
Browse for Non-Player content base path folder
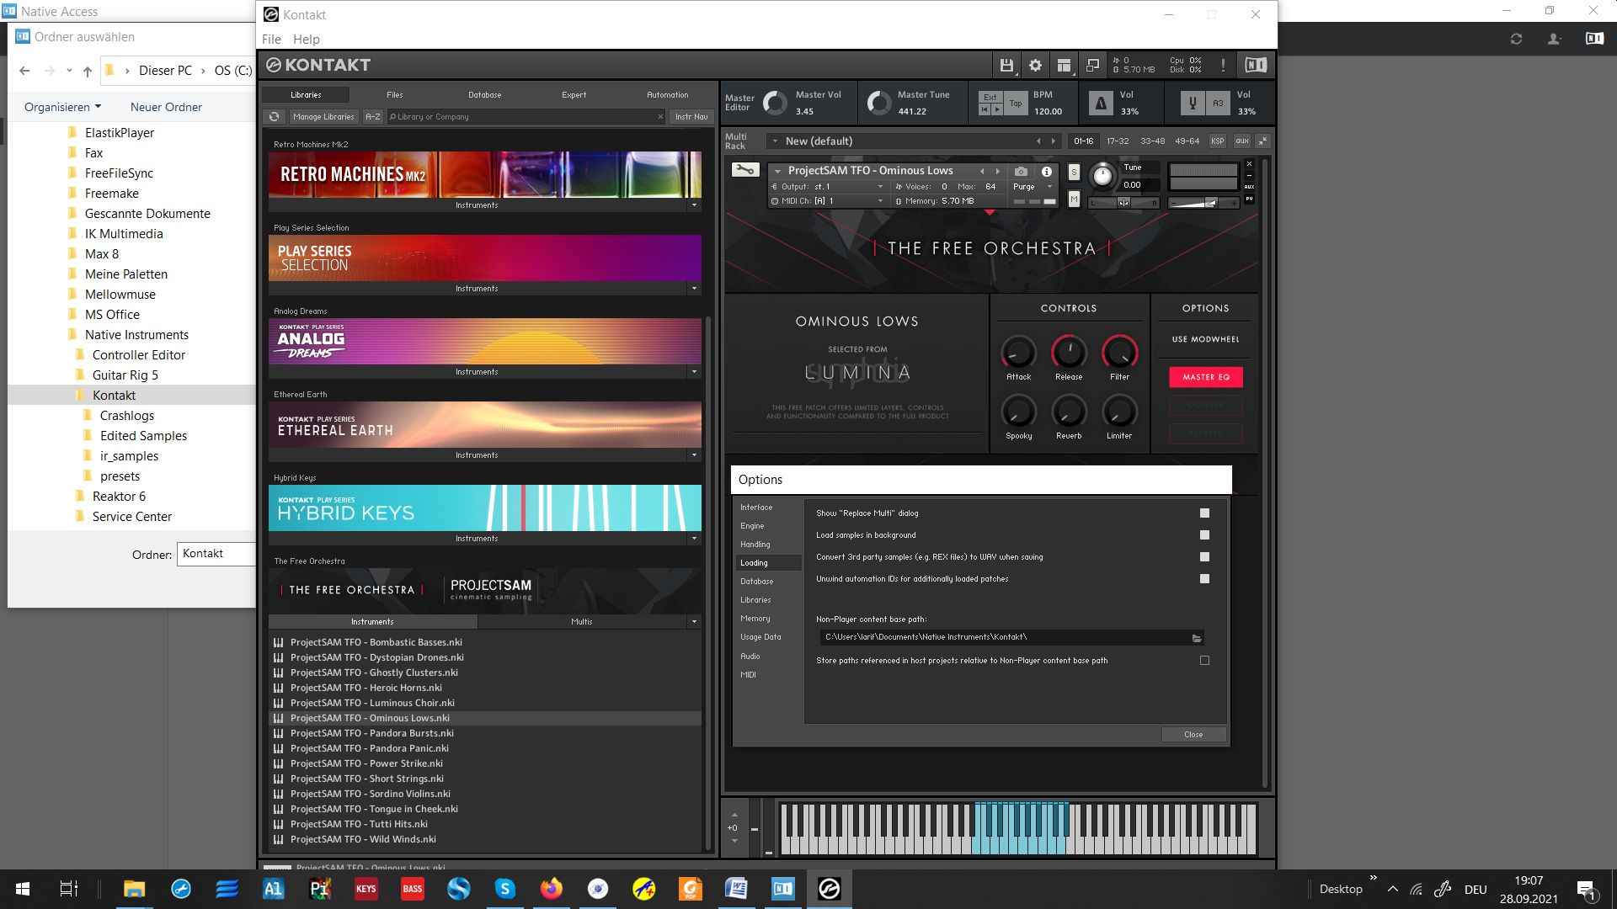(1197, 638)
